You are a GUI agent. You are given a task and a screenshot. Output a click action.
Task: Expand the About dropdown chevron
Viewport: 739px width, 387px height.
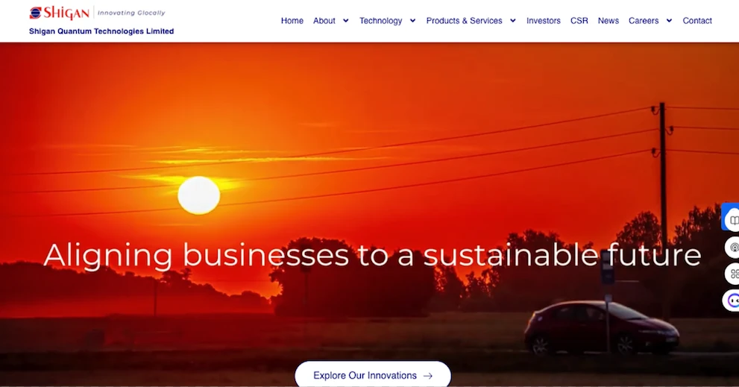346,21
